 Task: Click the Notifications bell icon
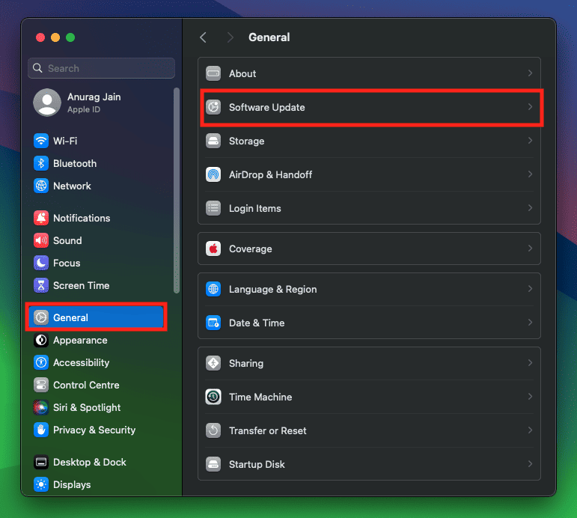(x=41, y=218)
